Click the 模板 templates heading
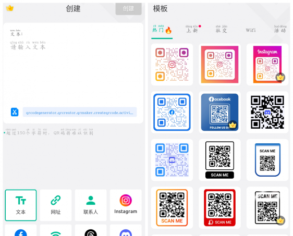 coord(160,8)
